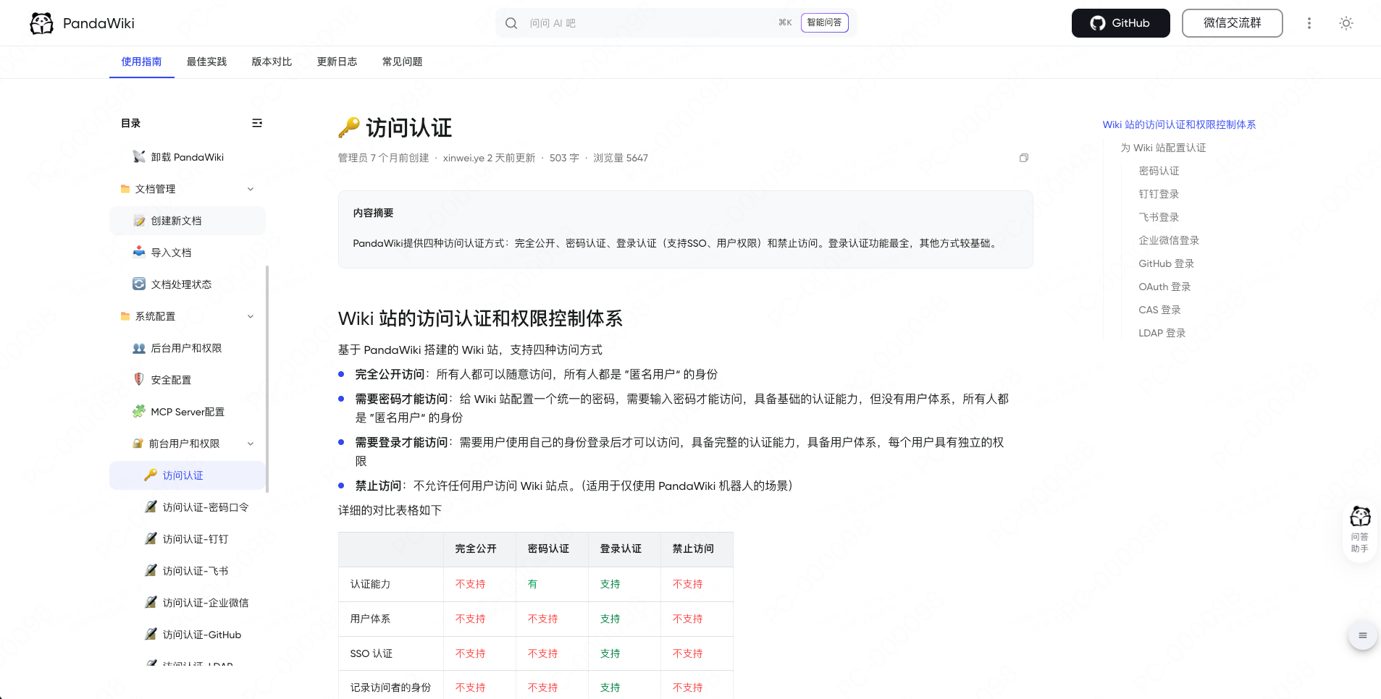Collapse the 文档管理 folder chevron
The height and width of the screenshot is (699, 1381).
click(x=251, y=189)
